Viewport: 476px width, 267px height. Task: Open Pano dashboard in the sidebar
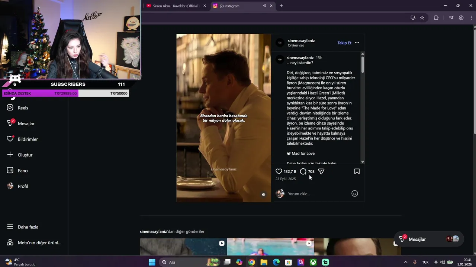coord(17,171)
